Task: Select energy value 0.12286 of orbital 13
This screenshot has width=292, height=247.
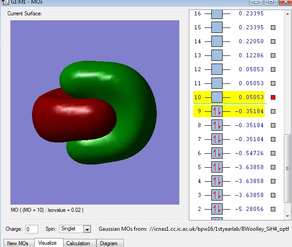Action: (x=251, y=55)
